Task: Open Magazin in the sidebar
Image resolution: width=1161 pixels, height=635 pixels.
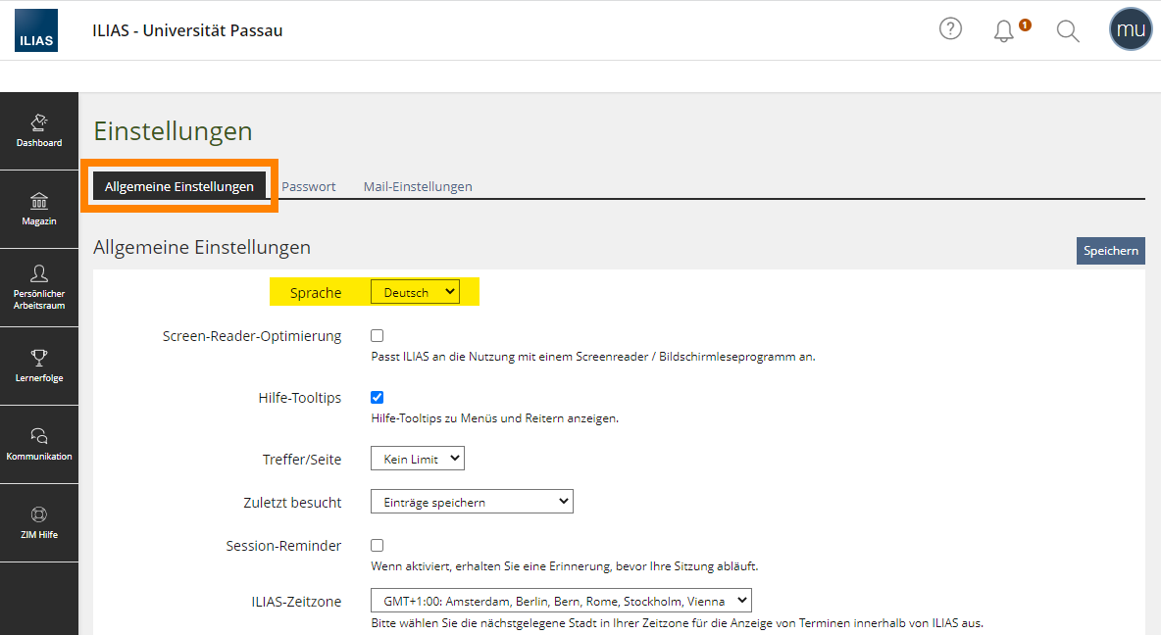Action: pyautogui.click(x=39, y=210)
